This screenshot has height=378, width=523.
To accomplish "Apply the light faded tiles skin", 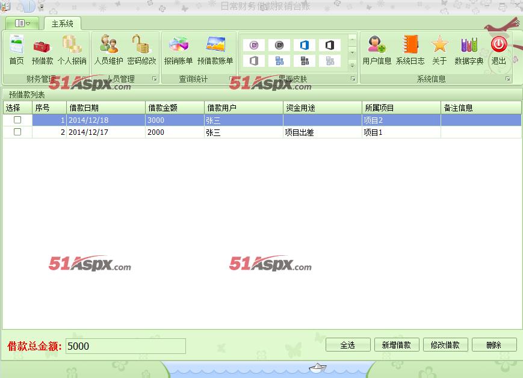I will (330, 61).
